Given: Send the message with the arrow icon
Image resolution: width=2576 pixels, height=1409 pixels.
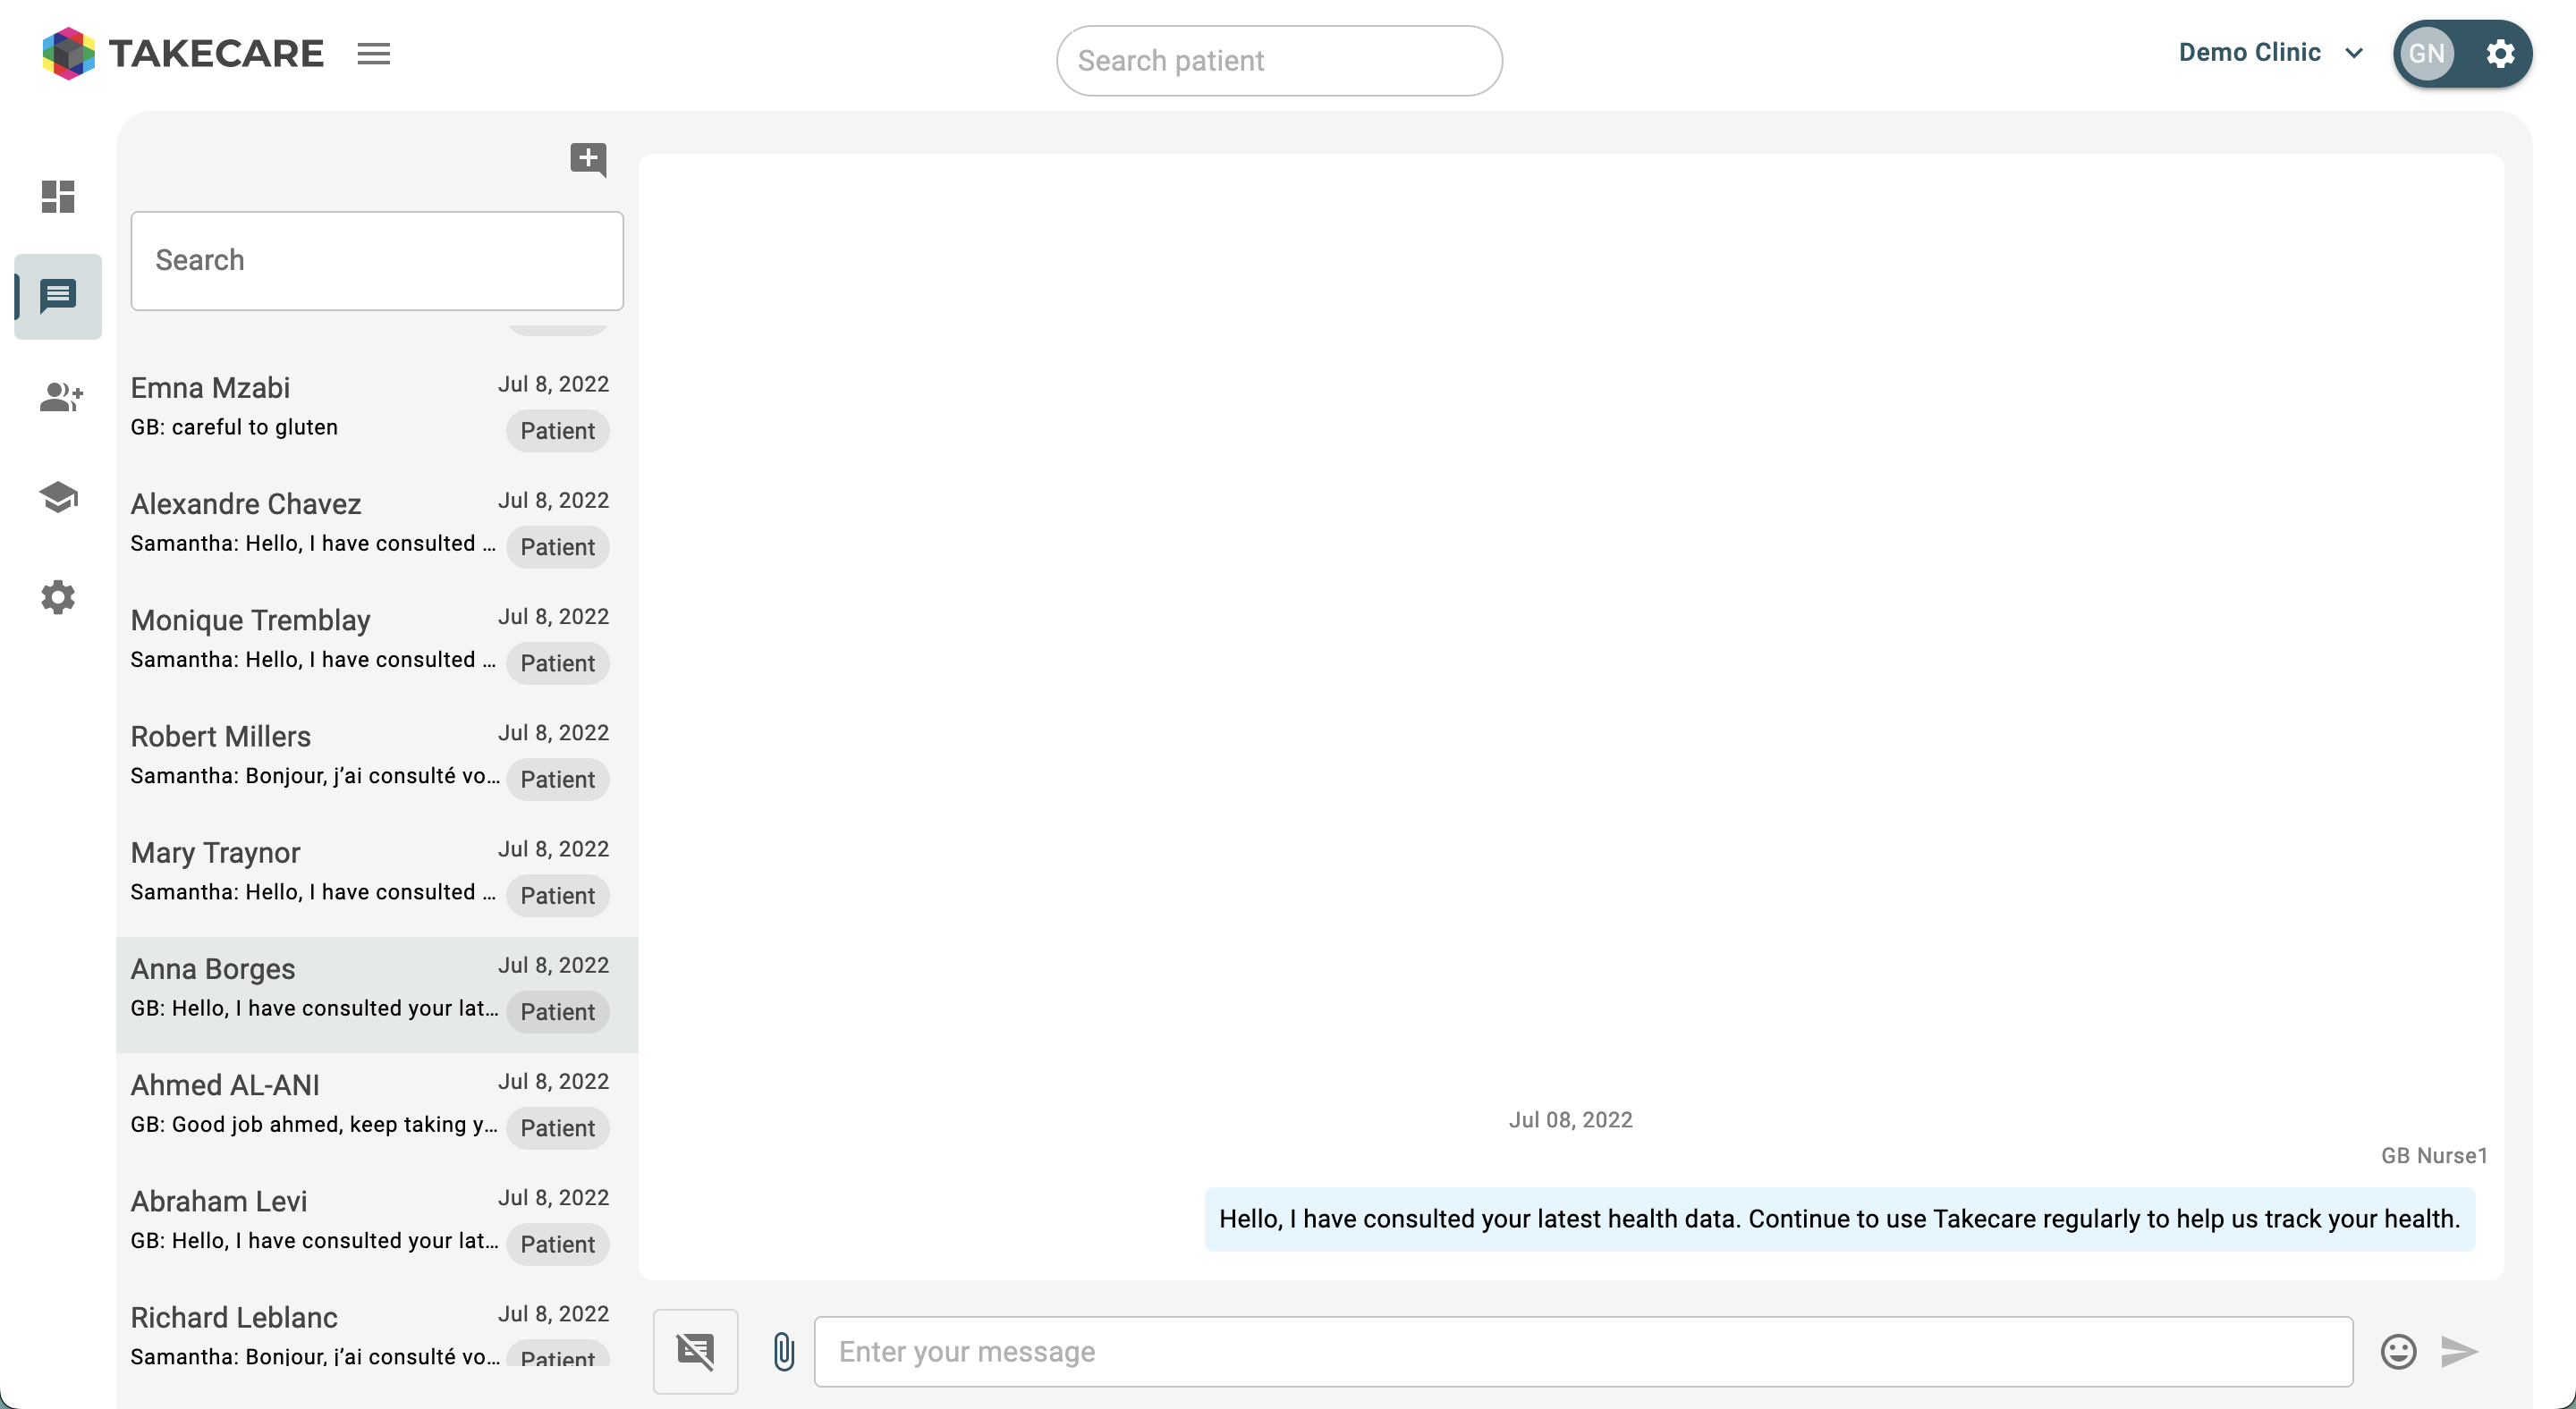Looking at the screenshot, I should (2459, 1351).
